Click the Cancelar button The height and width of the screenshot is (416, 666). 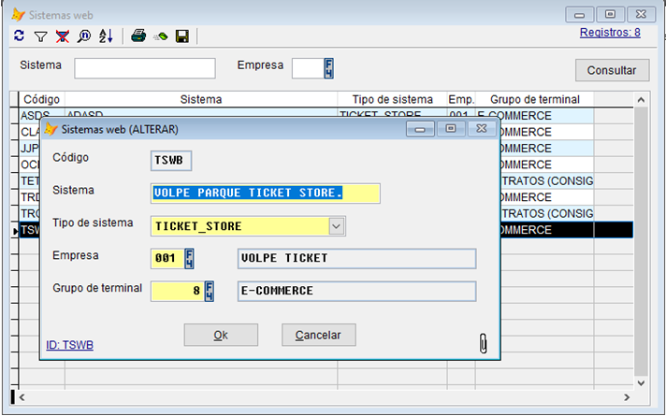318,335
